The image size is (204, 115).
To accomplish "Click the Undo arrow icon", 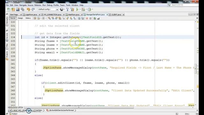I will pos(28,9).
